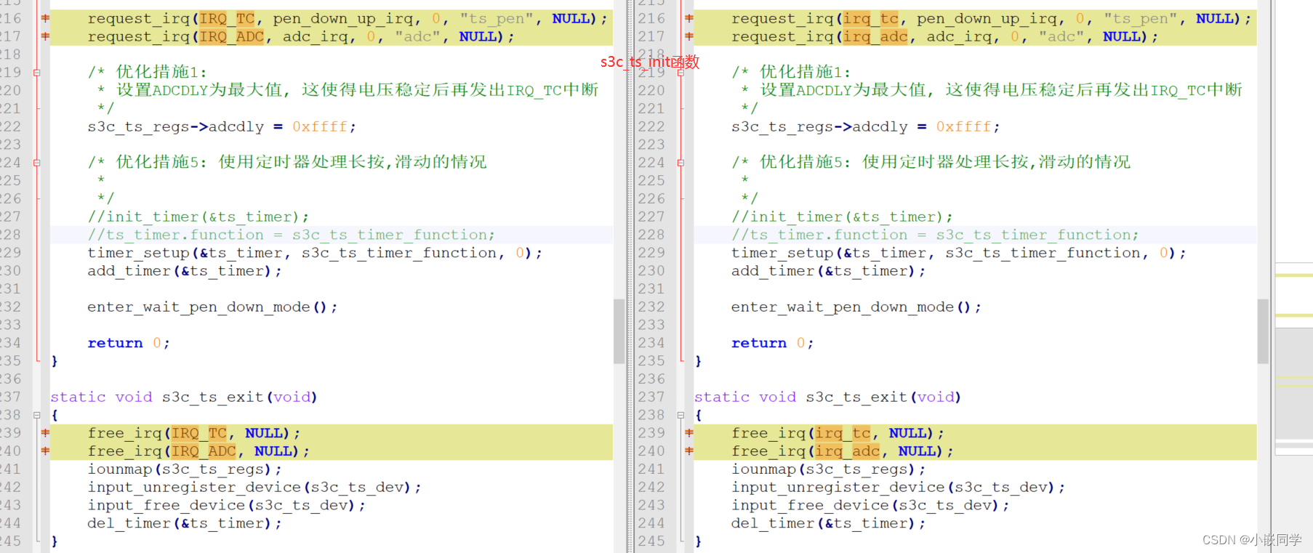The image size is (1313, 553).
Task: Click the right pane vertical scrollbar thumb
Action: click(1263, 331)
